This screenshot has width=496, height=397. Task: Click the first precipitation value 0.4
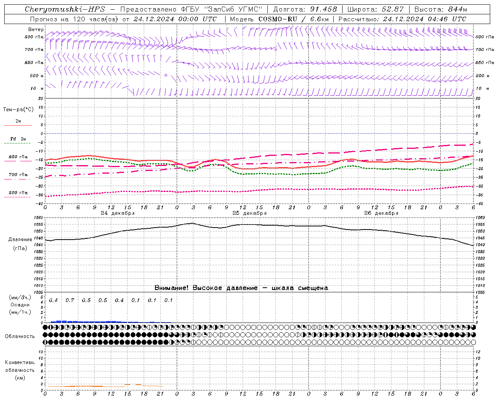coord(53,300)
